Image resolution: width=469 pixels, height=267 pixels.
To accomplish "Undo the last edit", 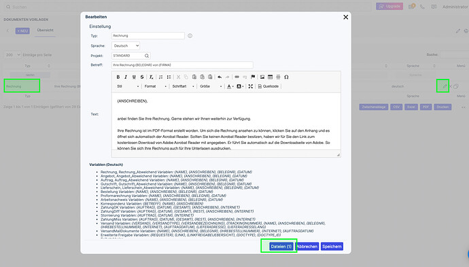I will coord(220,77).
